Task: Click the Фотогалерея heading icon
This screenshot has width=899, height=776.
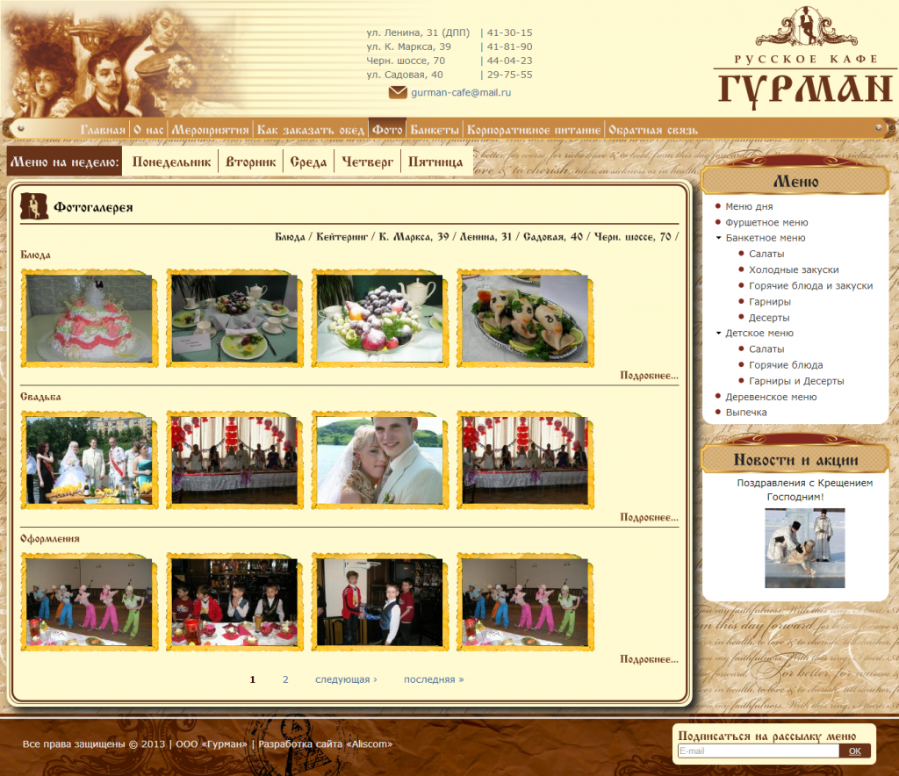Action: [33, 206]
